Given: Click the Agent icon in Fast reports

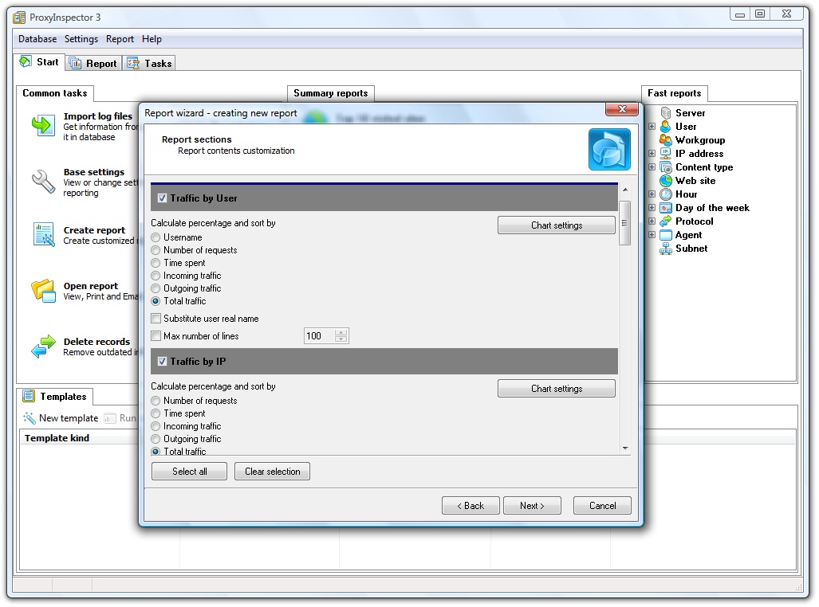Looking at the screenshot, I should point(665,235).
